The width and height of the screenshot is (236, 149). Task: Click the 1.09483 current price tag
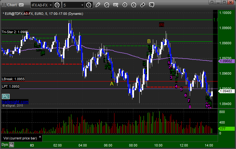click(x=226, y=91)
